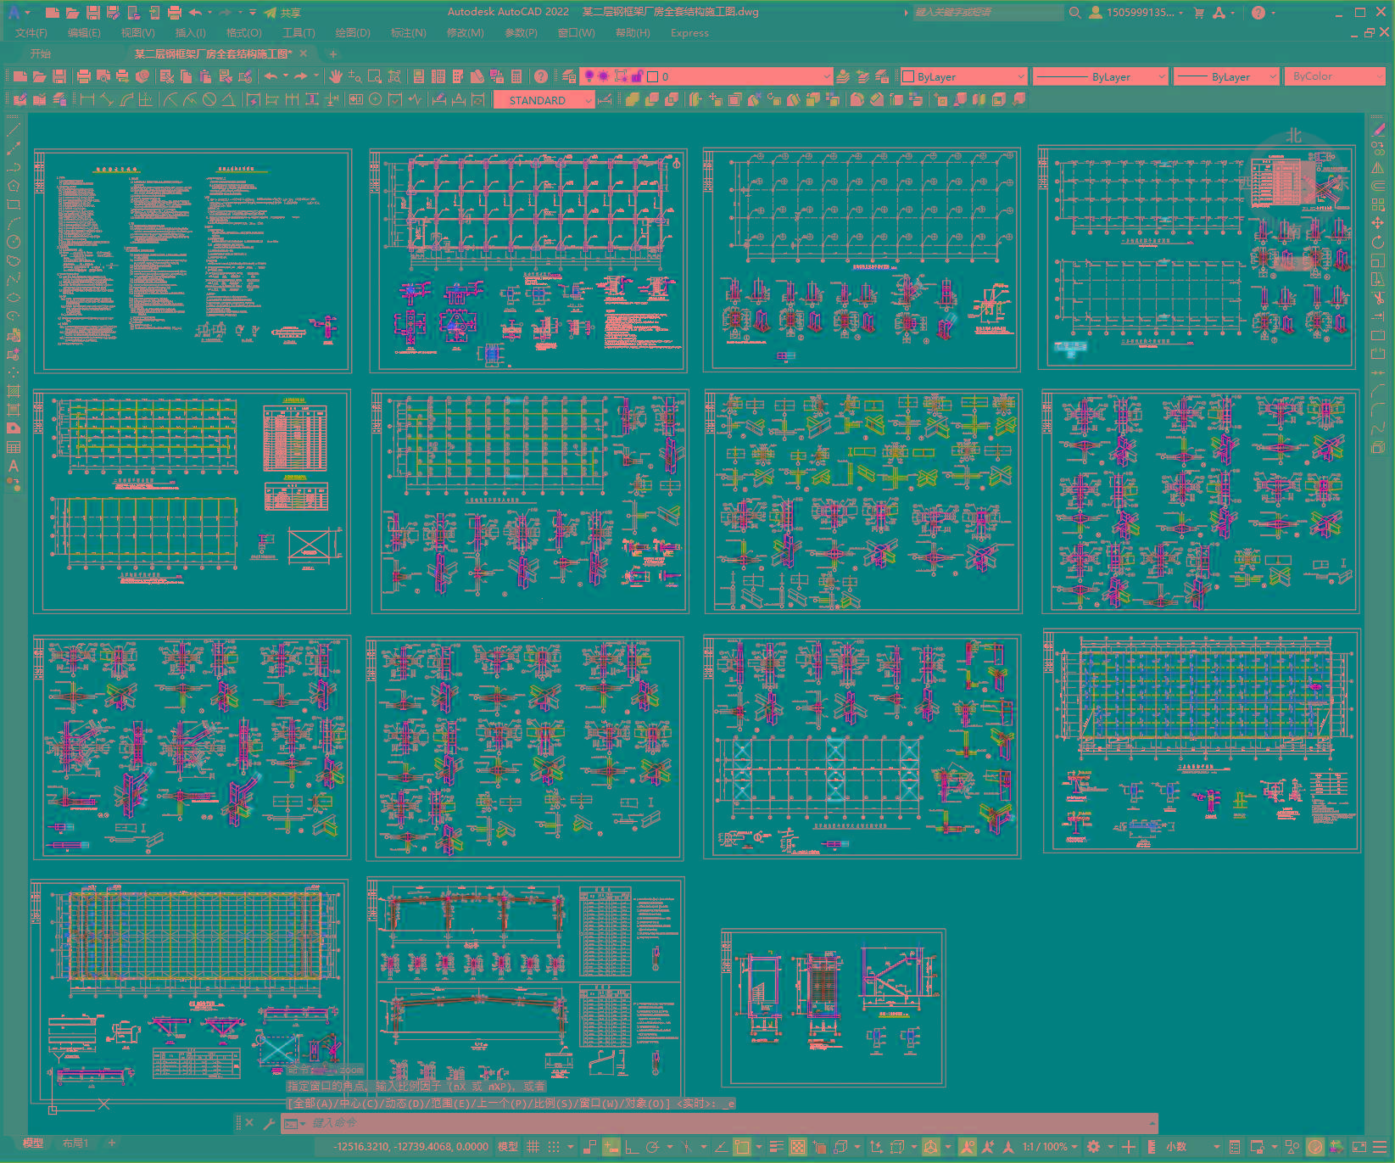Viewport: 1395px width, 1163px height.
Task: Select the Diameter dimension tool
Action: pos(209,100)
